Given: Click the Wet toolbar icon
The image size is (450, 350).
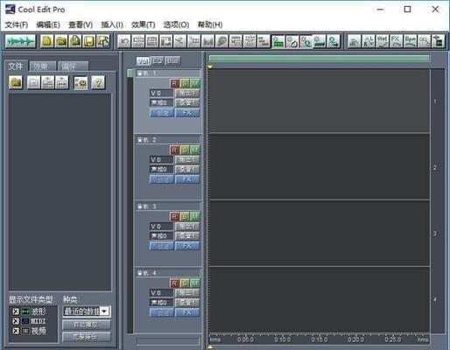Looking at the screenshot, I should 382,41.
